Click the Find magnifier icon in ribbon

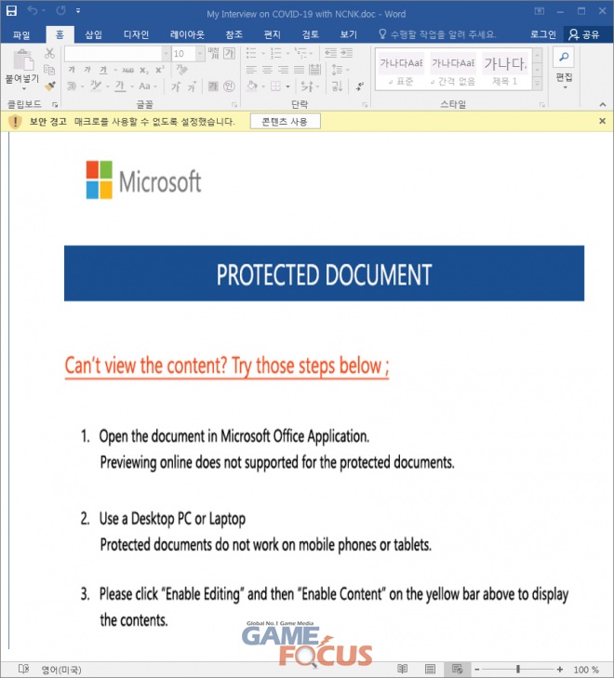(564, 56)
